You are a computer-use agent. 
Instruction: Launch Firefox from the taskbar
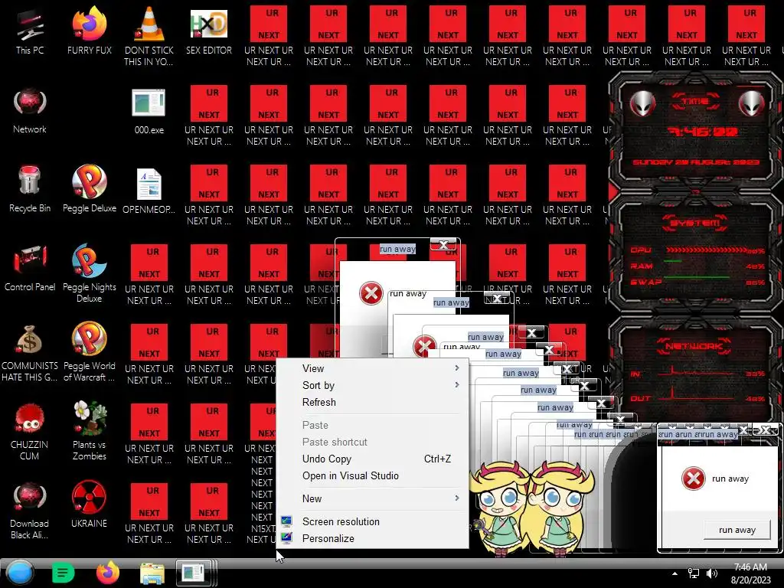[x=107, y=573]
